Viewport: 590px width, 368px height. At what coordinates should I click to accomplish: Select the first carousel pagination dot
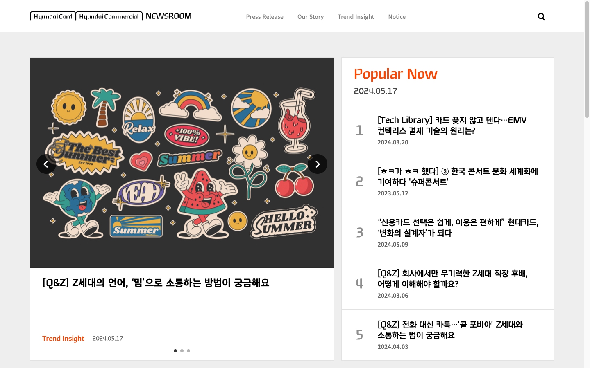pyautogui.click(x=175, y=351)
